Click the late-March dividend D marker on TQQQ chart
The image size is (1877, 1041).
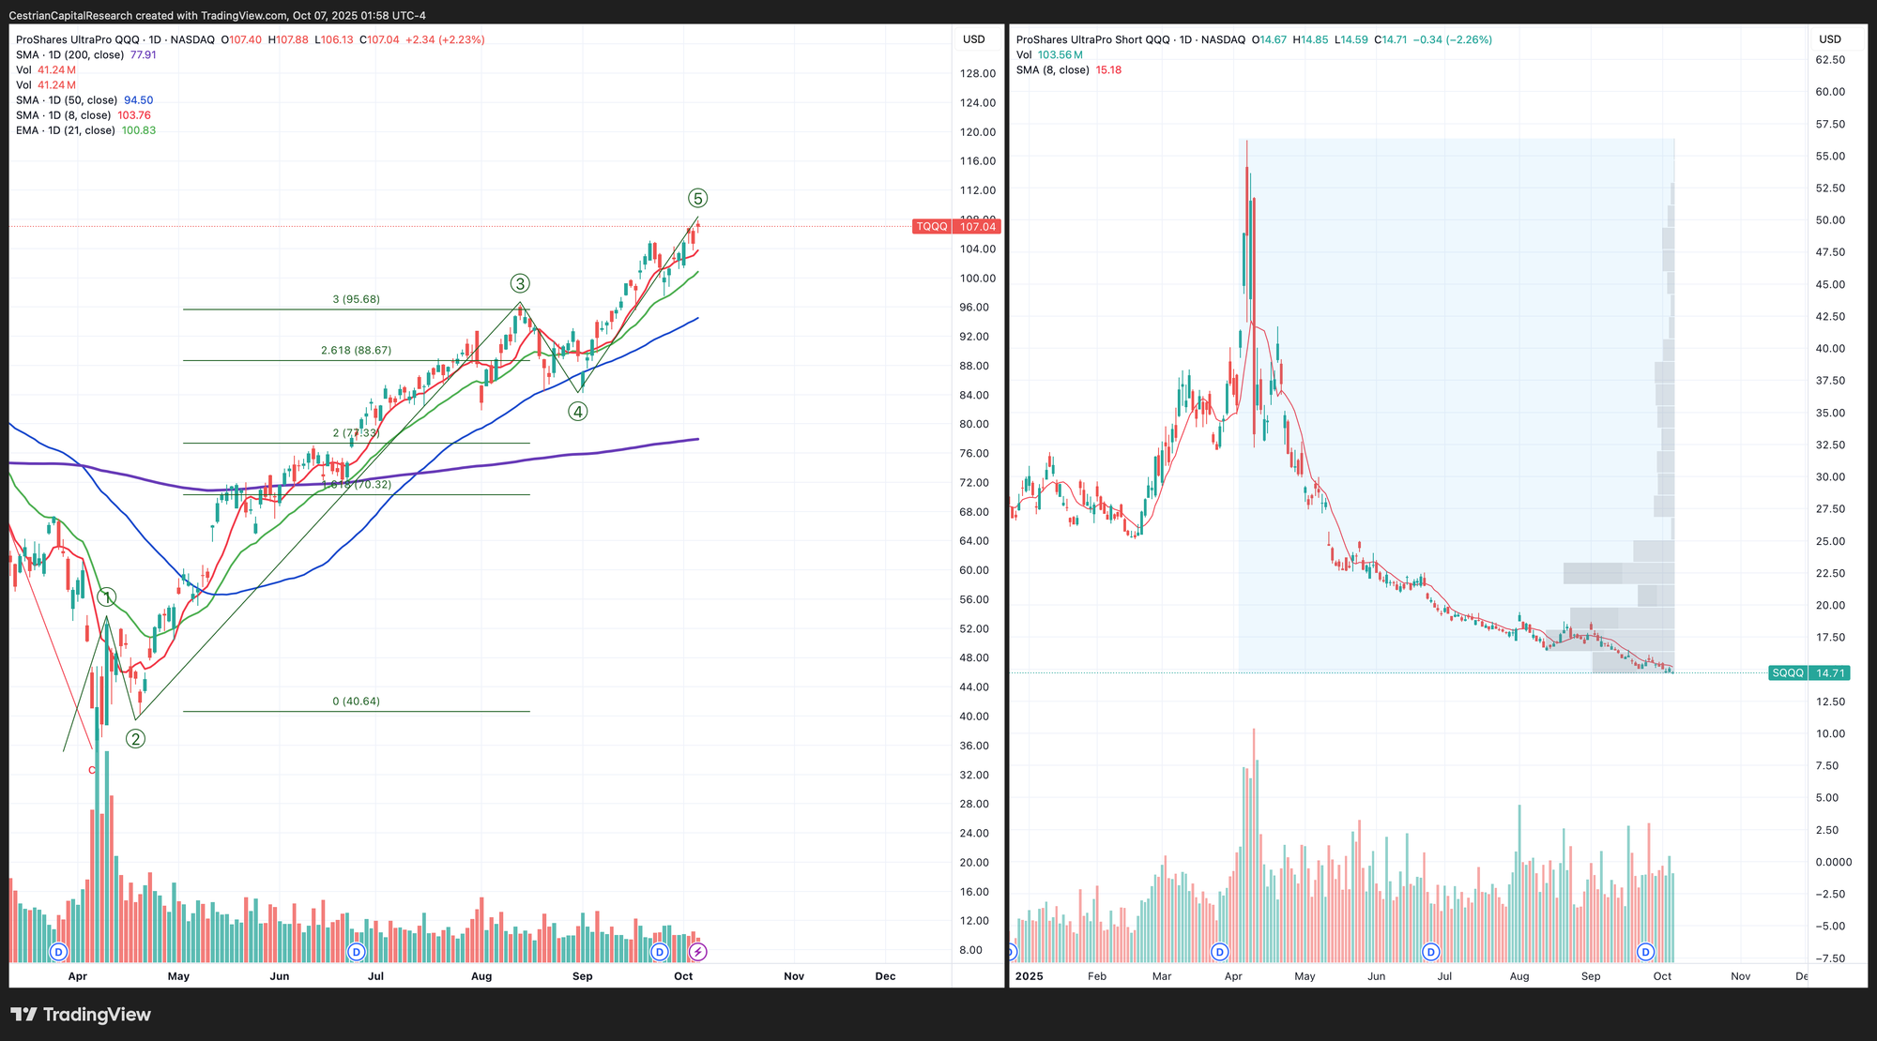[x=59, y=952]
